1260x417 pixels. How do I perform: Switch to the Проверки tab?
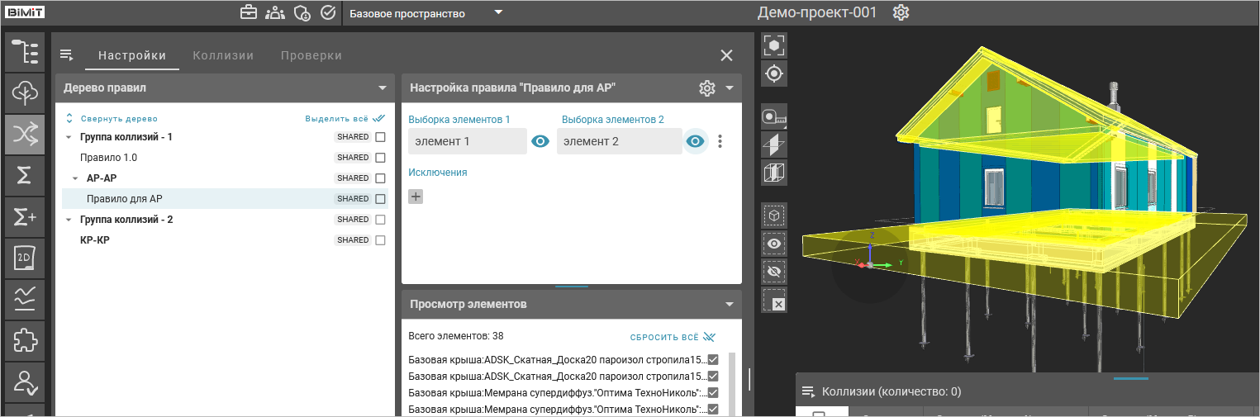click(311, 55)
